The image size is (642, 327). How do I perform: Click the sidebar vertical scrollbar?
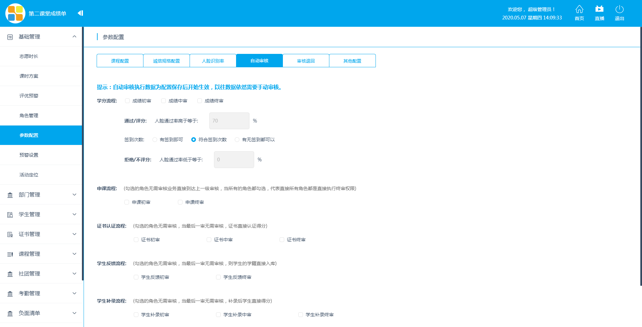tap(83, 154)
